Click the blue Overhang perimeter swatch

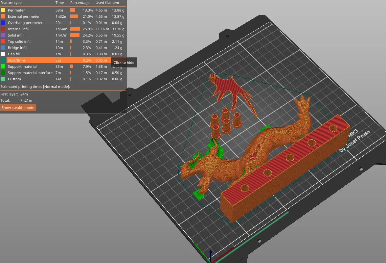click(x=3, y=23)
